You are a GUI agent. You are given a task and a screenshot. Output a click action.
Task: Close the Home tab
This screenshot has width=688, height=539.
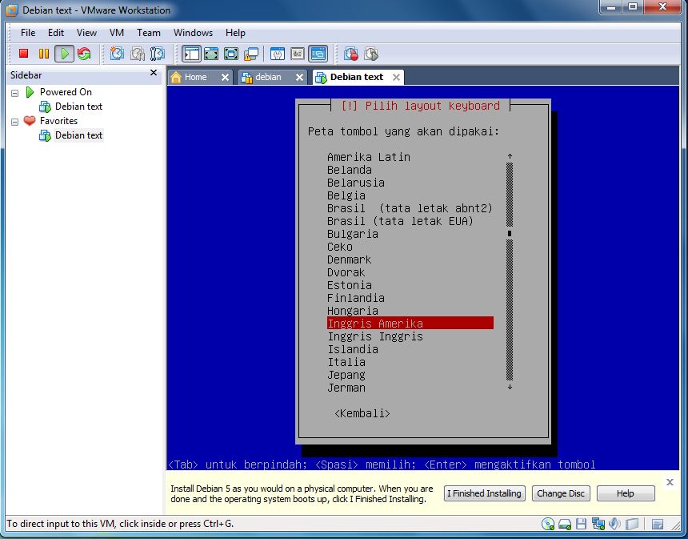pos(225,78)
